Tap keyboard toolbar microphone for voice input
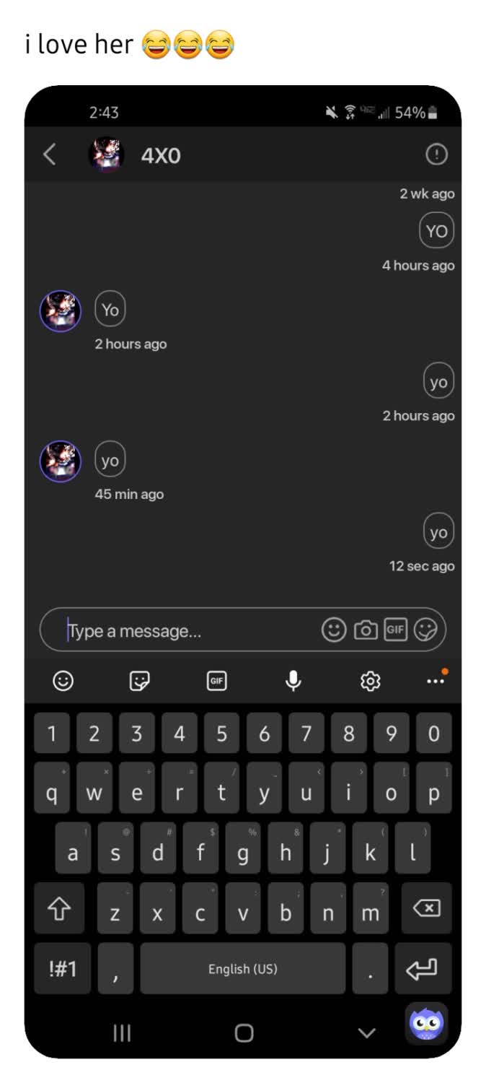 [x=293, y=680]
